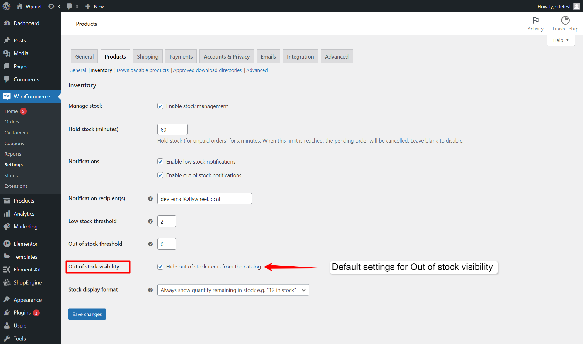The width and height of the screenshot is (583, 344).
Task: Open the WordPress logo menu in admin bar
Action: (x=6, y=6)
